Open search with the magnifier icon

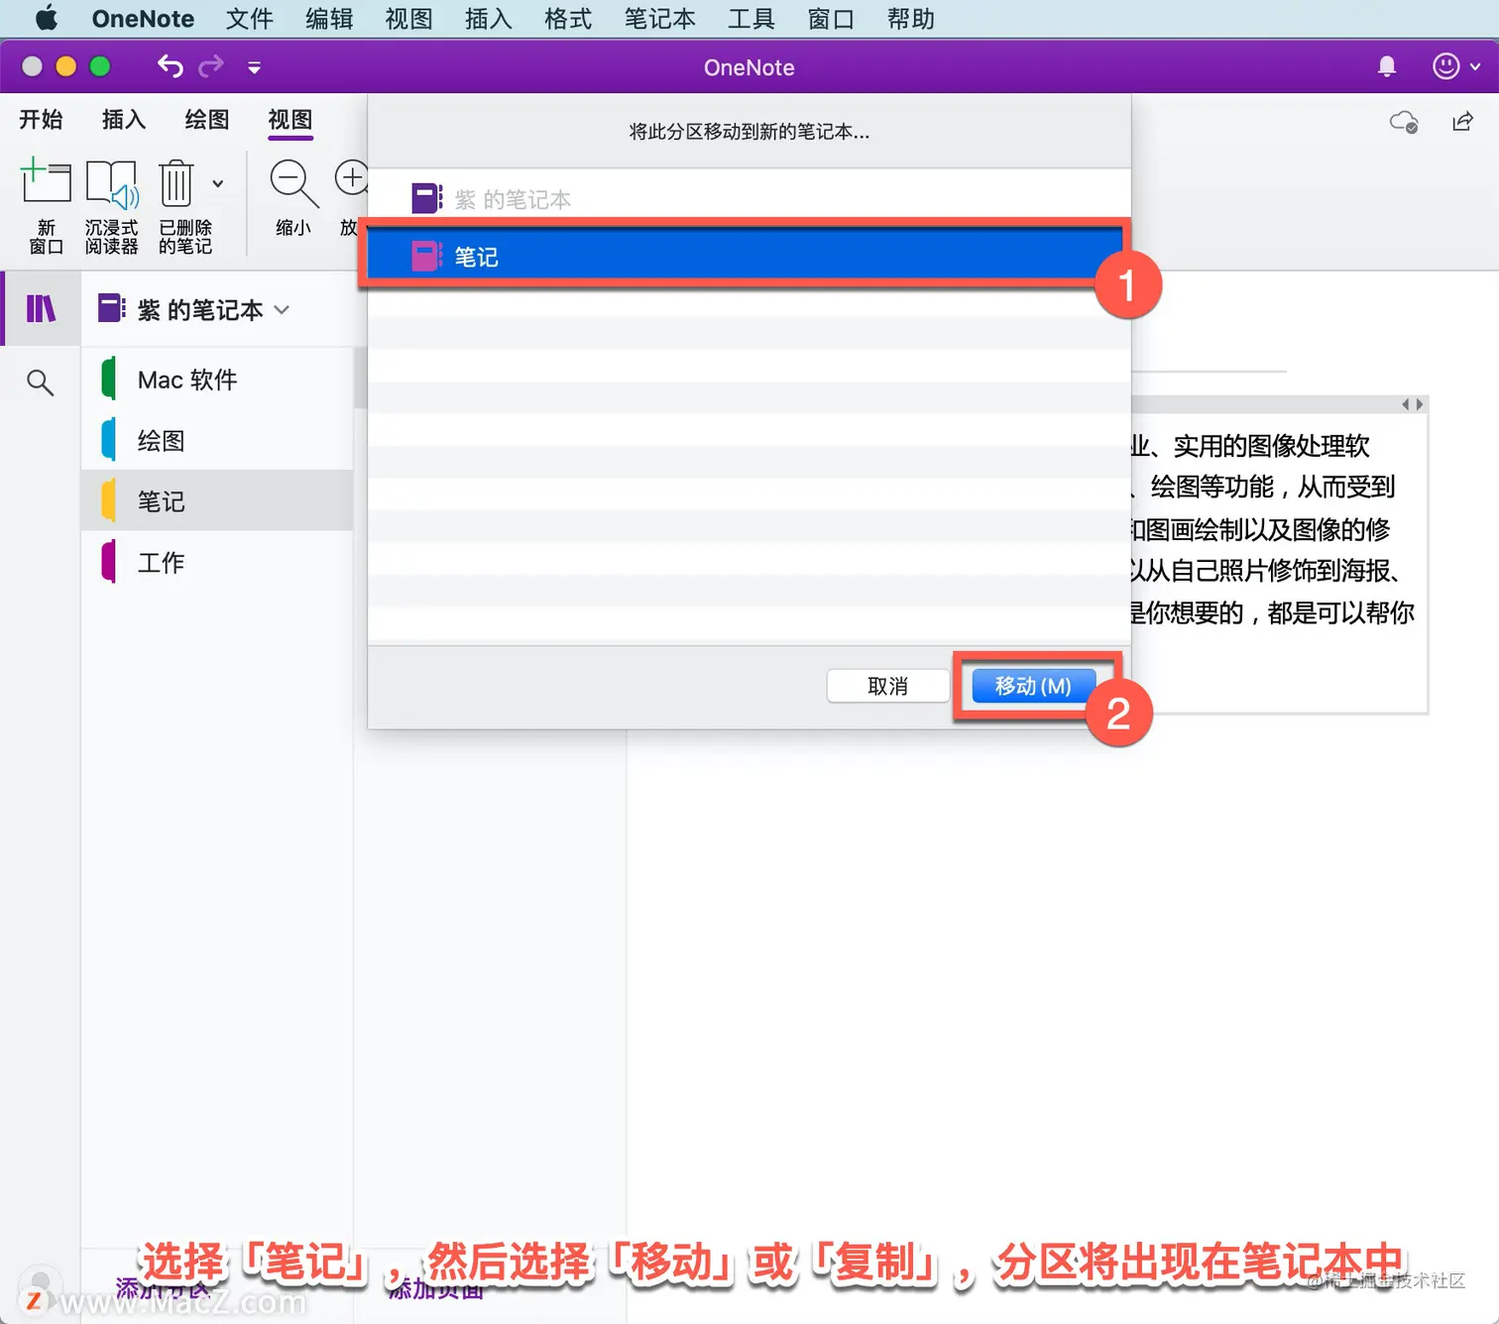click(x=40, y=383)
